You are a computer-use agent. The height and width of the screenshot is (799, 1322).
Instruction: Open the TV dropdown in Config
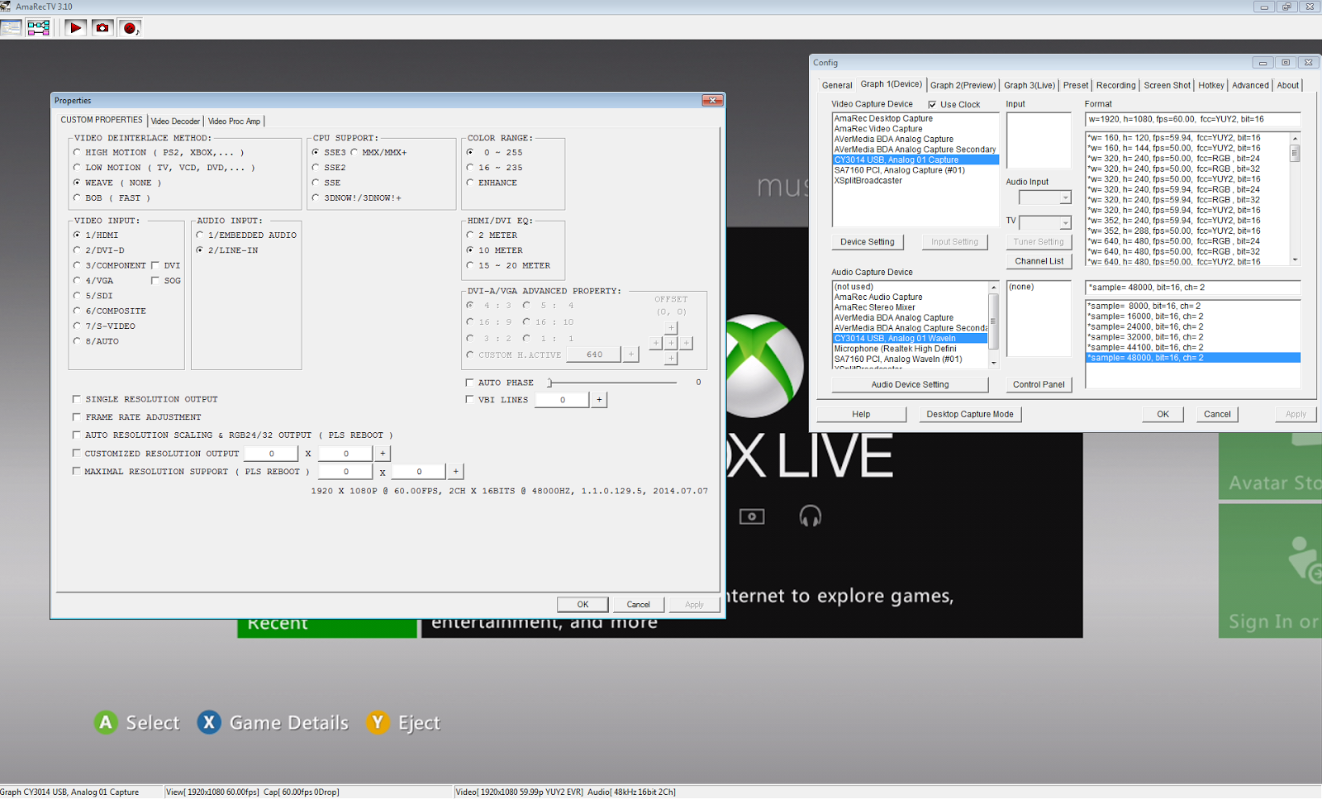[1045, 222]
